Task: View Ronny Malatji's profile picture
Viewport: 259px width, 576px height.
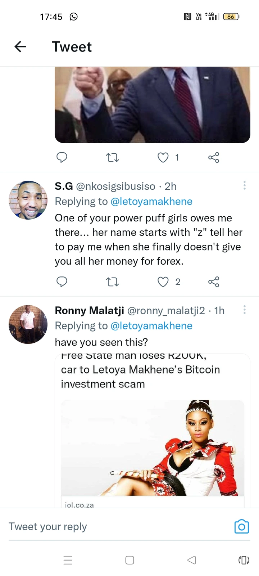Action: [28, 324]
